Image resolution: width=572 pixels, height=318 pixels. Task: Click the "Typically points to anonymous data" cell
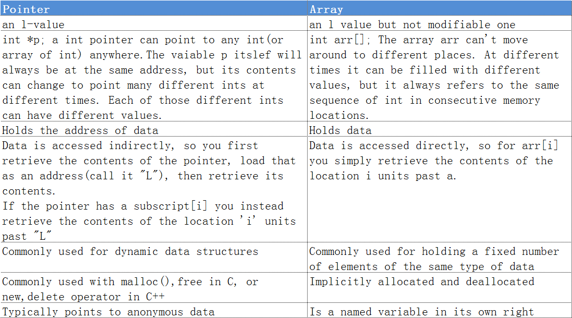coord(154,312)
